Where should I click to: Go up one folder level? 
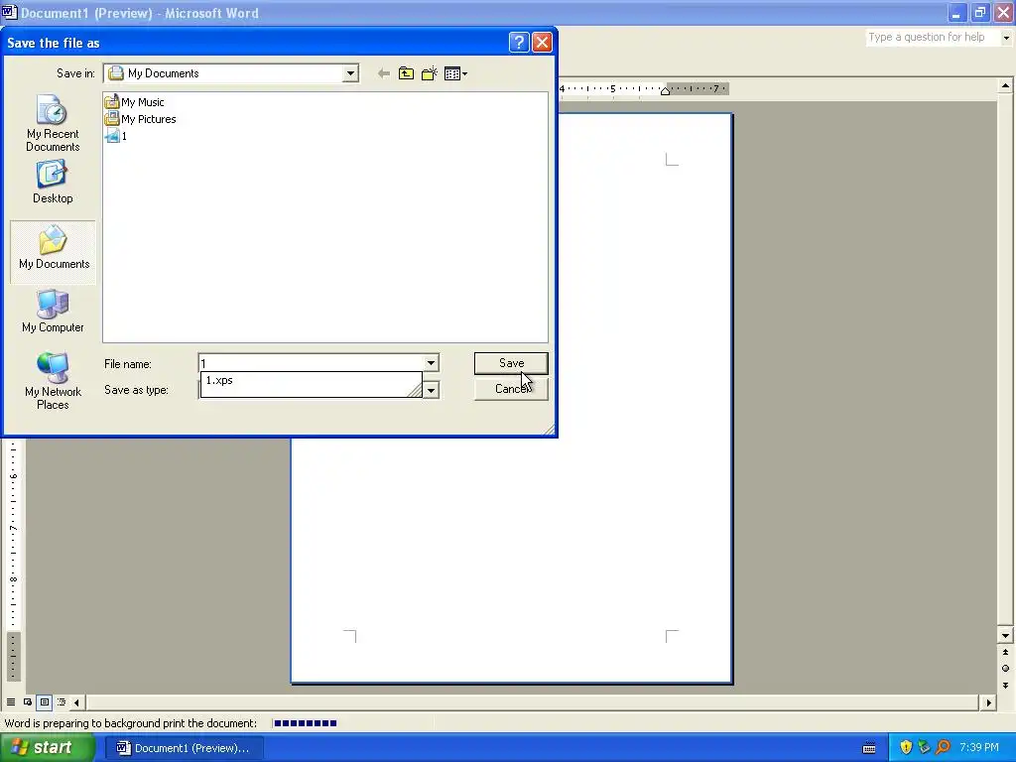(x=406, y=73)
